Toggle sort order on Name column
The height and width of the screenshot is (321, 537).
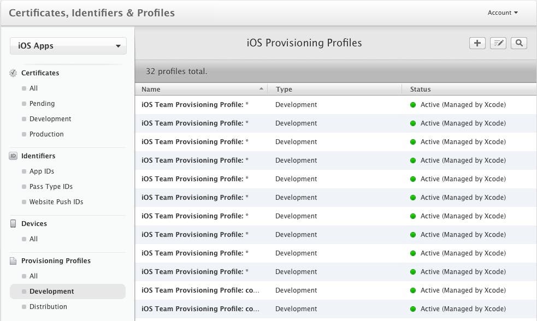(200, 89)
